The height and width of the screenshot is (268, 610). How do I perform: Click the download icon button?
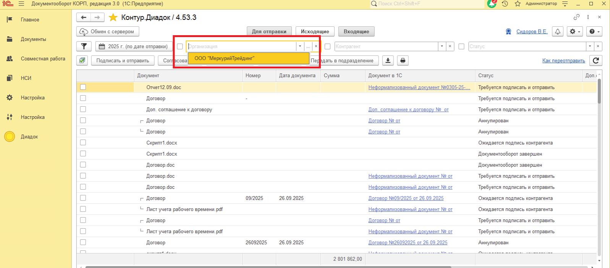tap(388, 60)
